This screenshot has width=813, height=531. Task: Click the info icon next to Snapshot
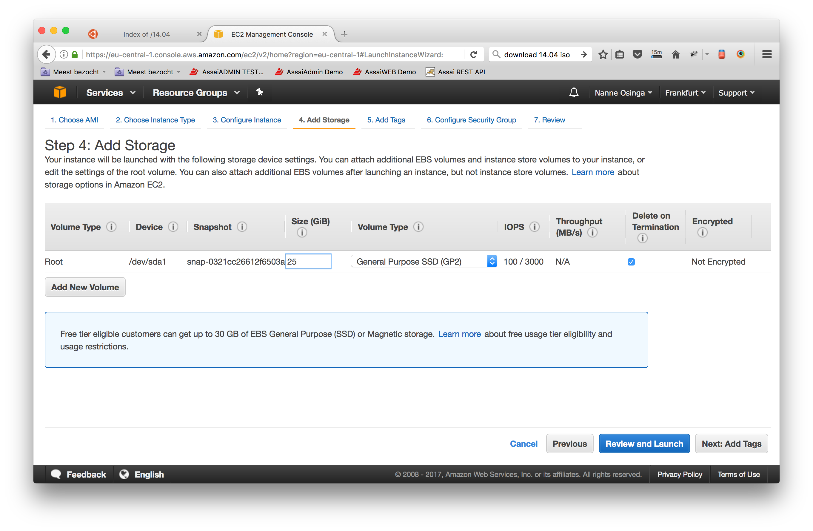(x=242, y=227)
